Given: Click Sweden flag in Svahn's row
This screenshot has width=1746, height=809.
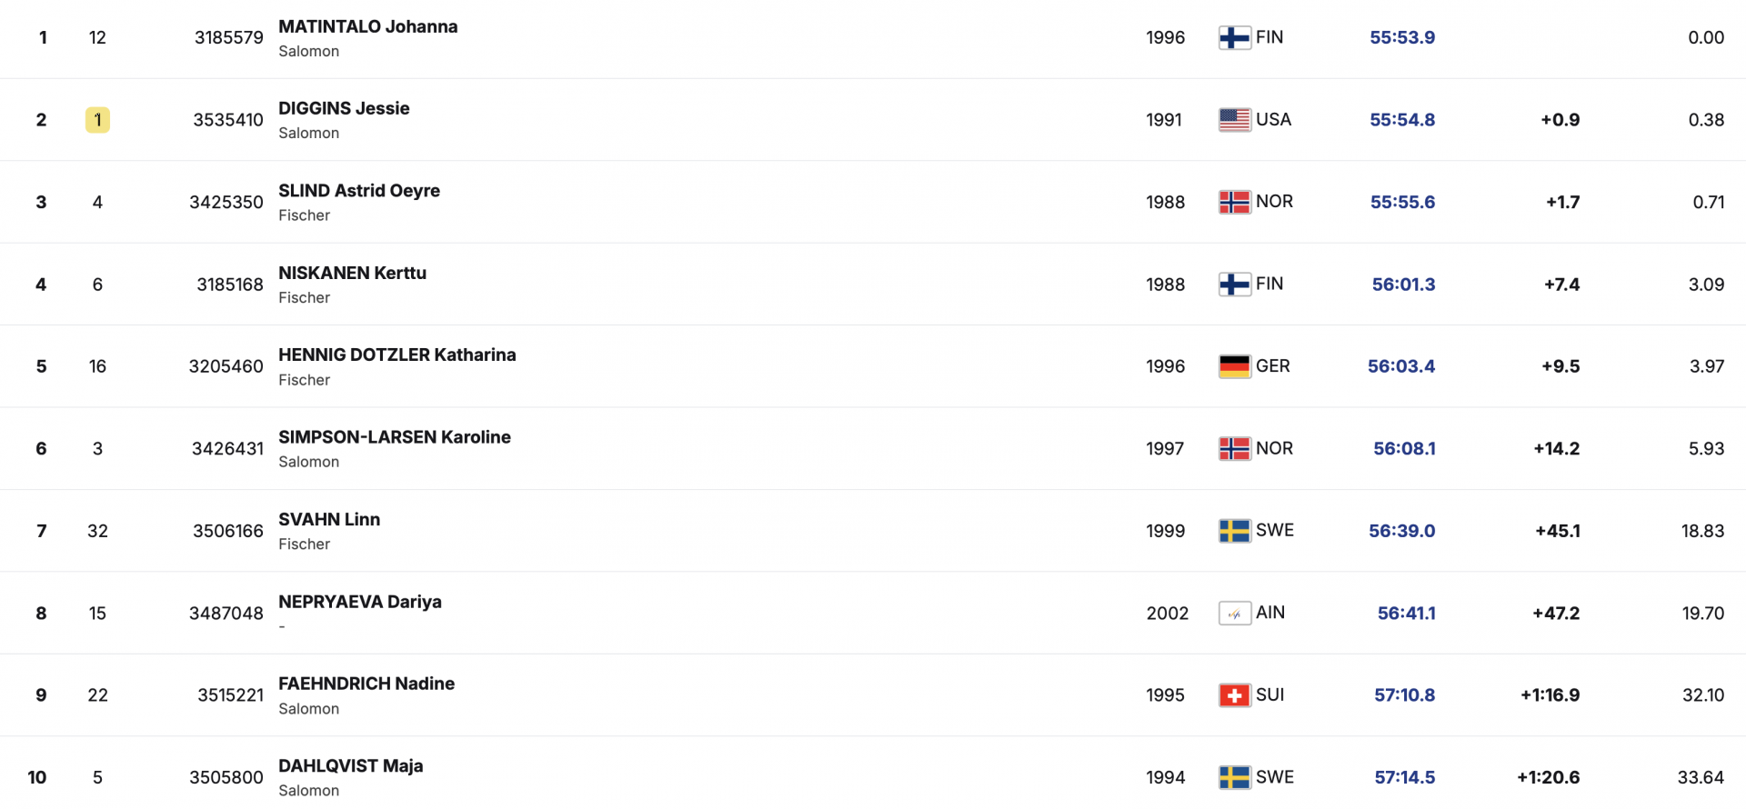Looking at the screenshot, I should (x=1234, y=531).
